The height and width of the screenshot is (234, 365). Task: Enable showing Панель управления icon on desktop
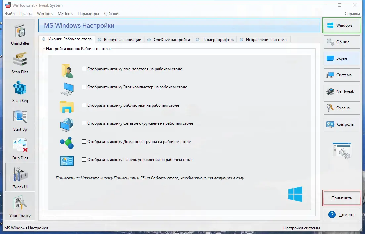[84, 159]
